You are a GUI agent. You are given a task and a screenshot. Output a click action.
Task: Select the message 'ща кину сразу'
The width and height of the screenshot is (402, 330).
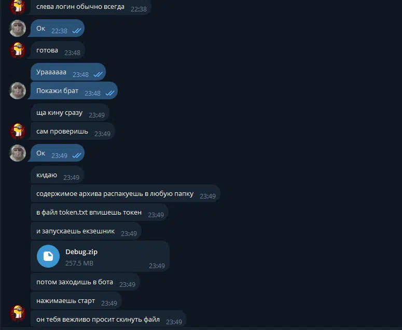coord(70,112)
